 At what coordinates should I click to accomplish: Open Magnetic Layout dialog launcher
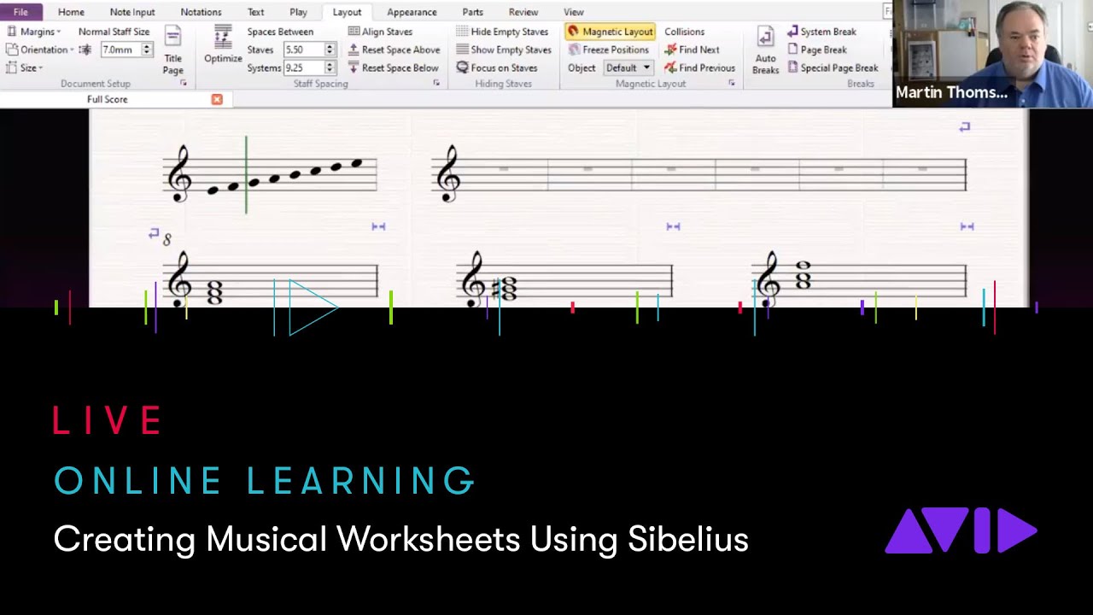click(x=732, y=84)
